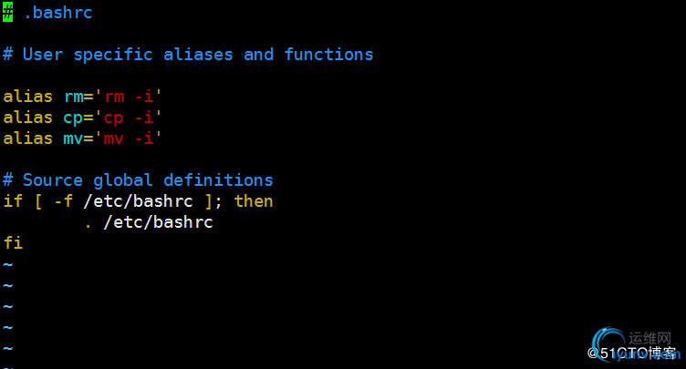
Task: Click the 51CTO博客 watermark text
Action: click(x=631, y=354)
